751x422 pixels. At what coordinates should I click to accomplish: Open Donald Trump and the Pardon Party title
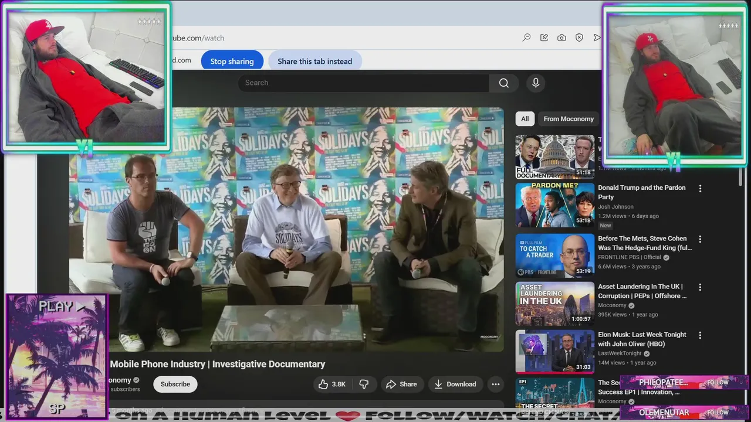click(642, 192)
